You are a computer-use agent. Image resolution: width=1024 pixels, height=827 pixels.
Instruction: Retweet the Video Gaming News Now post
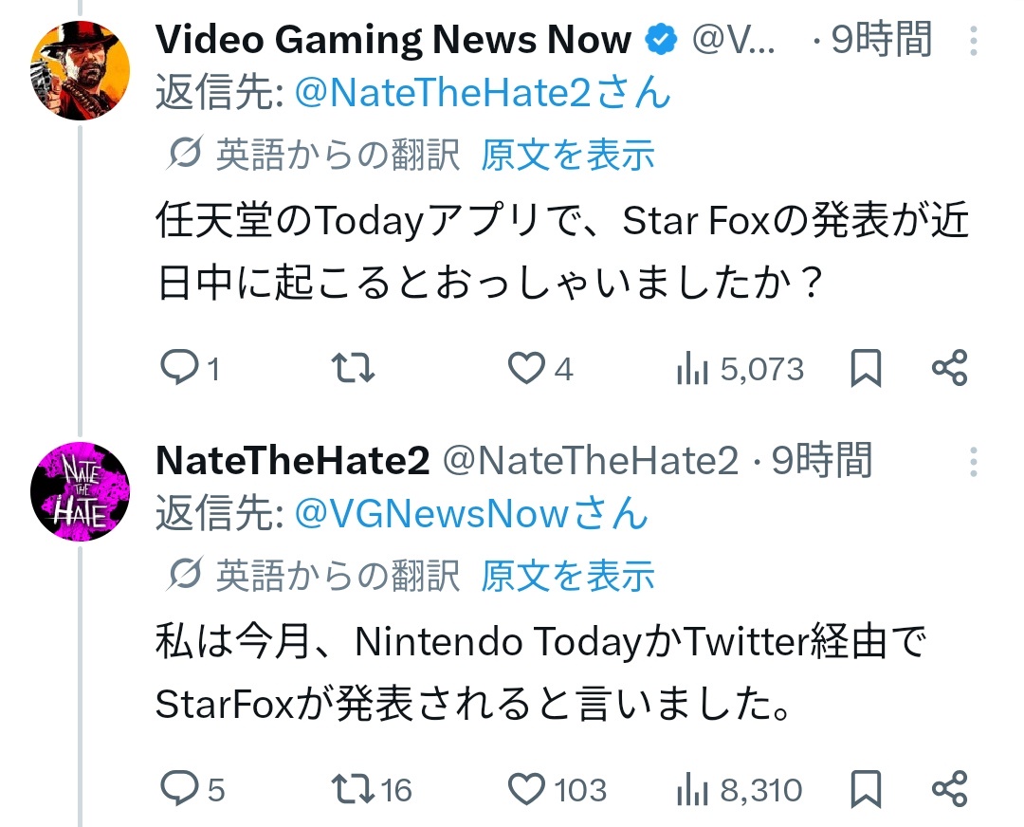[356, 368]
